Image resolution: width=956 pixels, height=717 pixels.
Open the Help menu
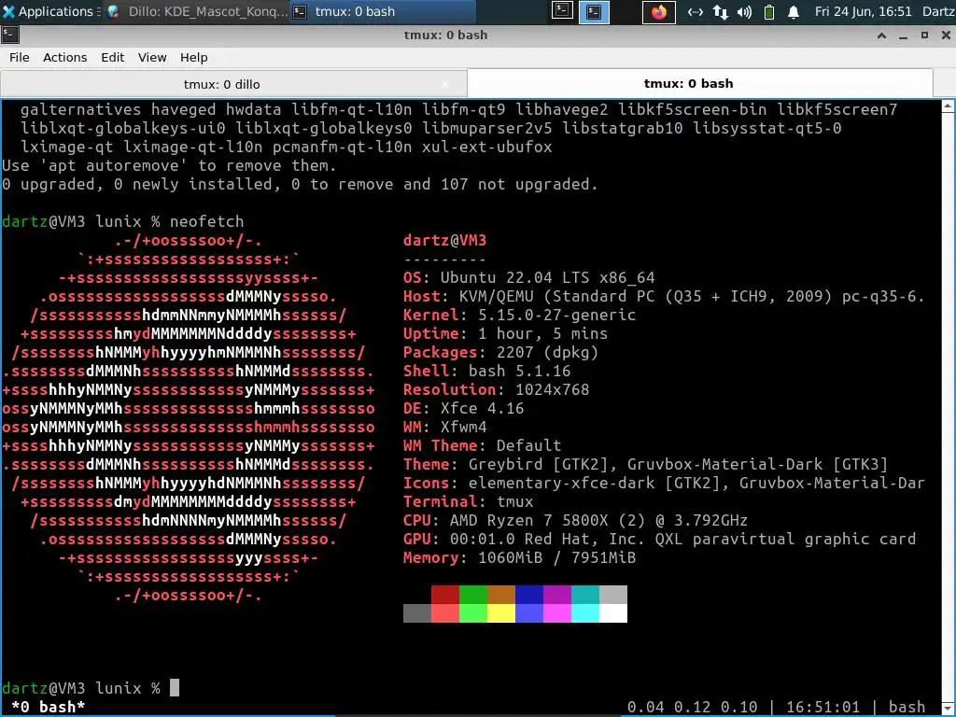click(x=194, y=57)
